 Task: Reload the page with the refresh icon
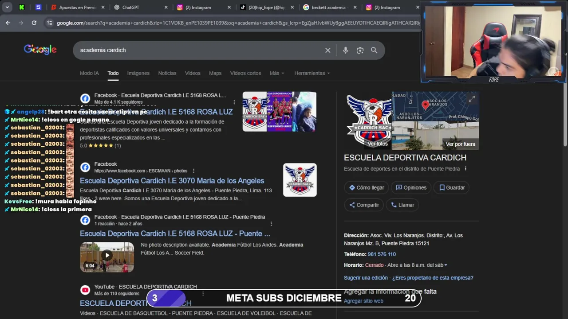click(x=34, y=23)
